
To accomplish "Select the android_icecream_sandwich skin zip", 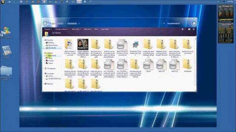I will [x=109, y=44].
